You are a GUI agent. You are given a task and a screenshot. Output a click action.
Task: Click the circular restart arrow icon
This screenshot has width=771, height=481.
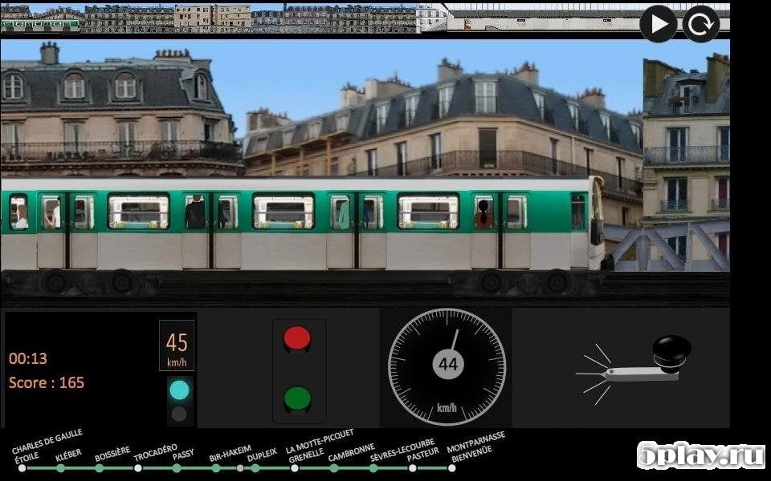click(700, 24)
